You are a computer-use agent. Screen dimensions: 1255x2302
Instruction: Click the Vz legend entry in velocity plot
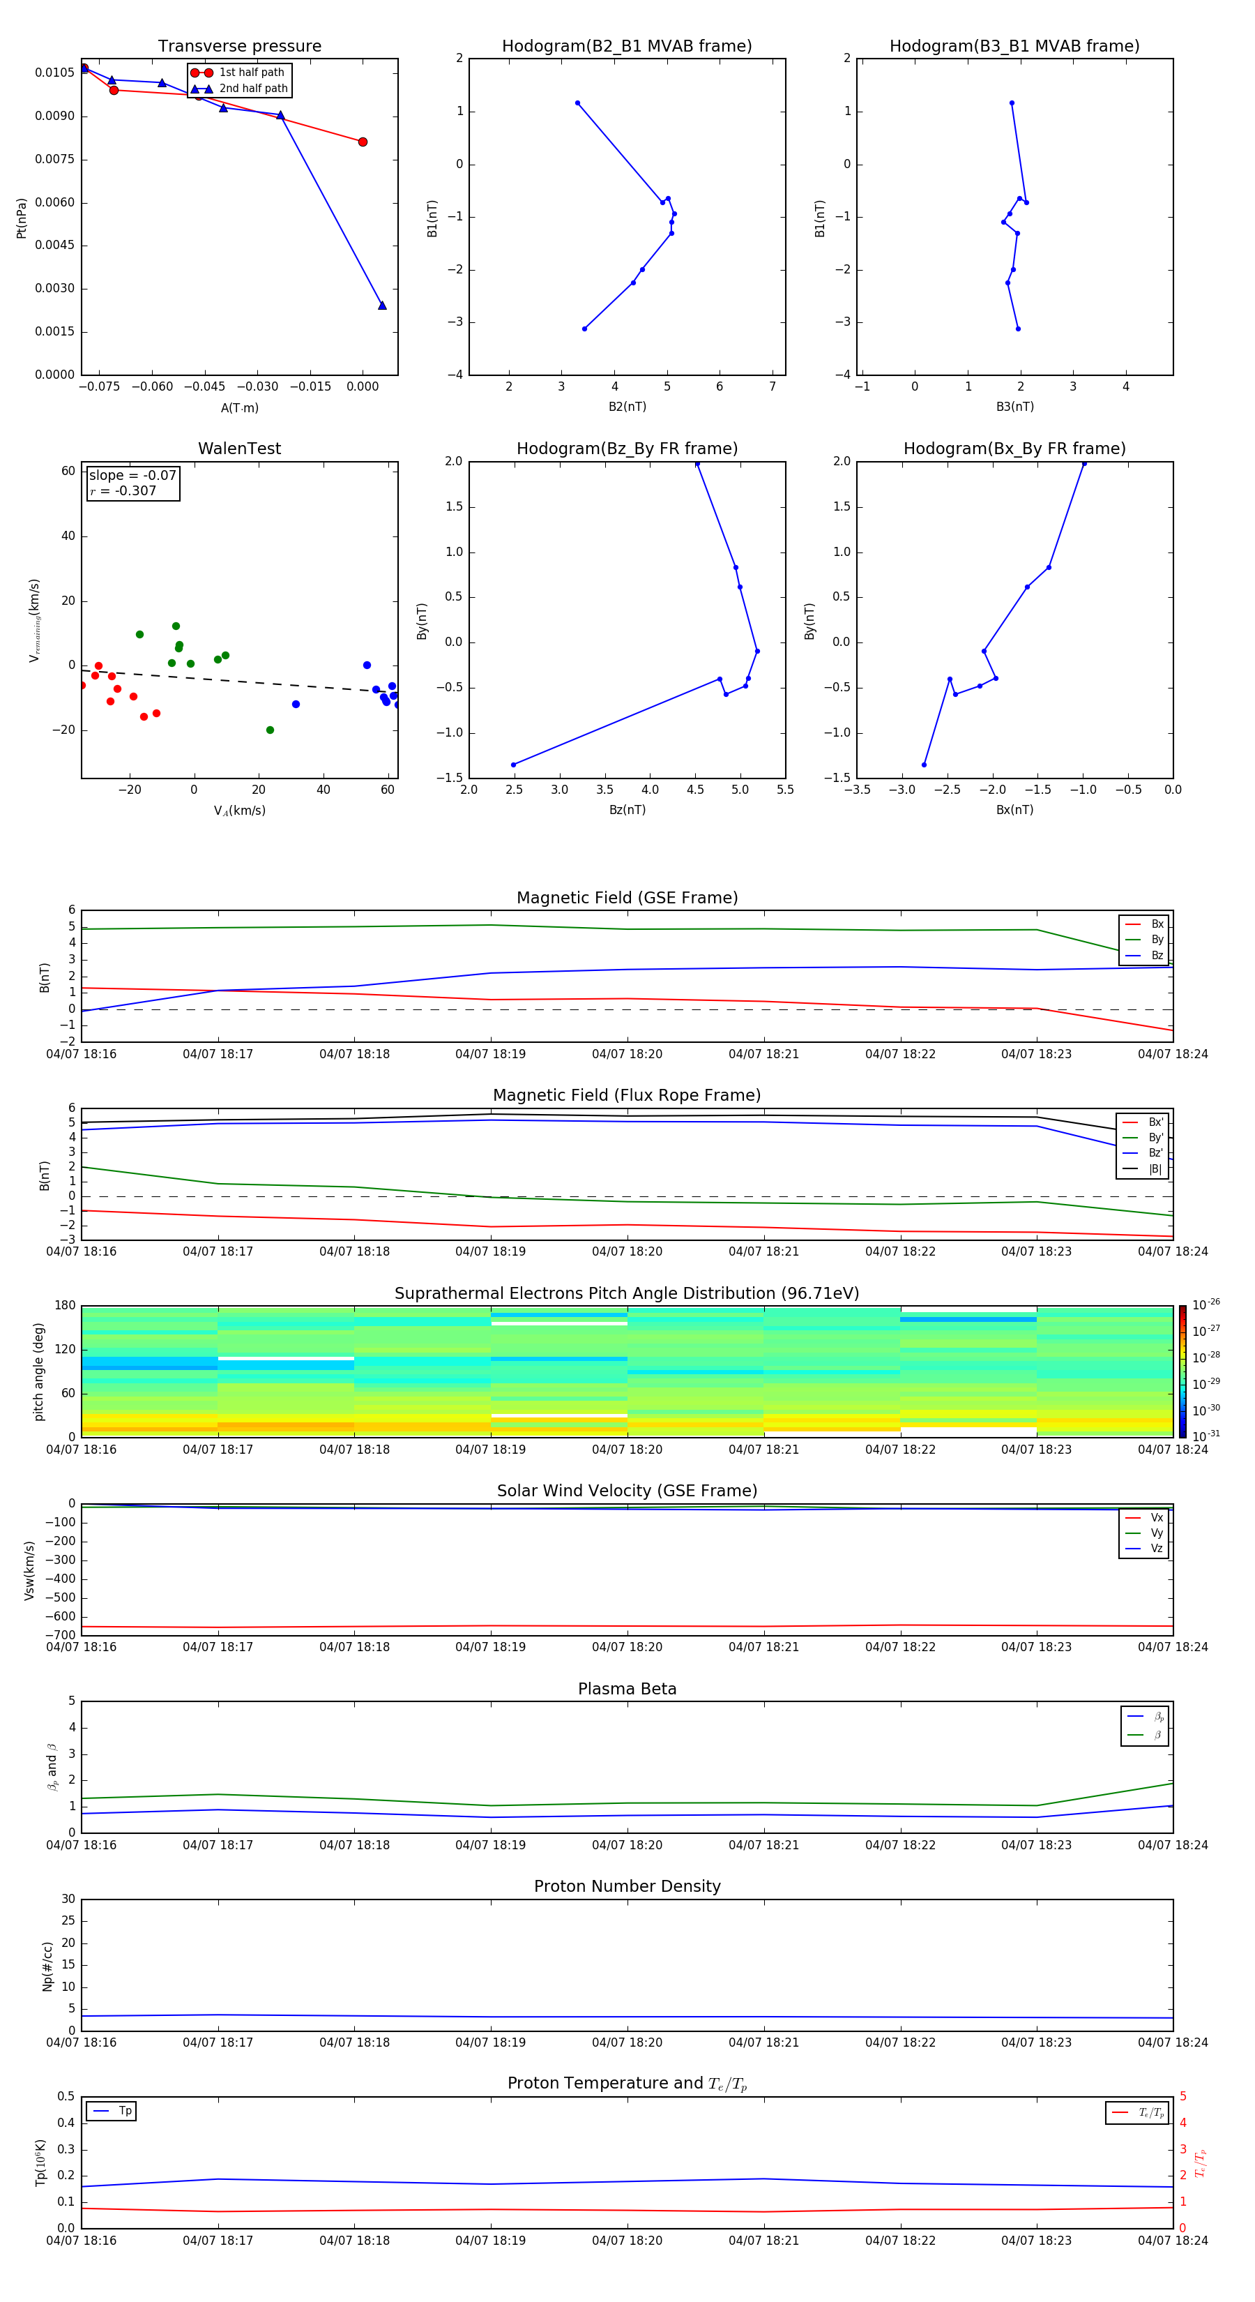pyautogui.click(x=1144, y=1549)
